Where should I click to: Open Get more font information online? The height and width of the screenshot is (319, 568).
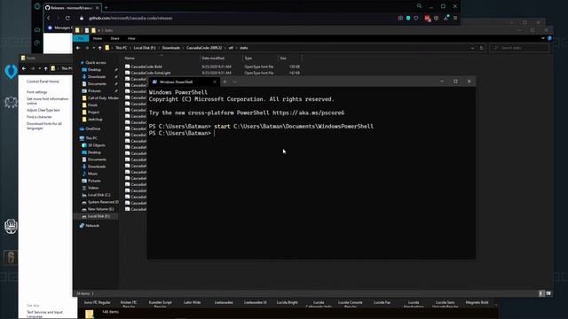tap(47, 101)
